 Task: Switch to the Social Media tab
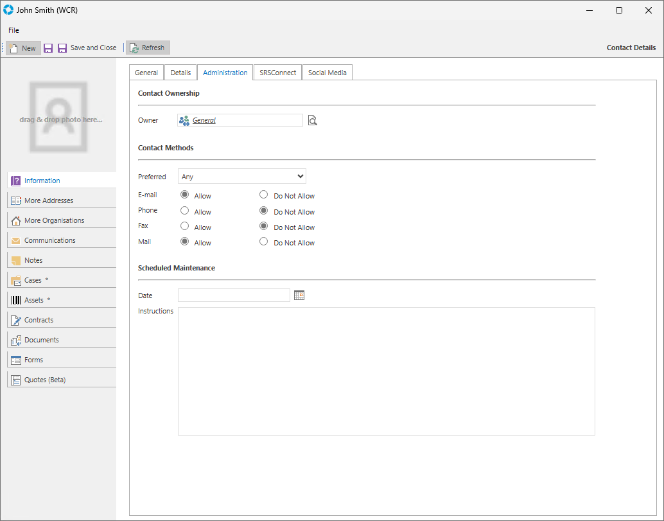[327, 73]
